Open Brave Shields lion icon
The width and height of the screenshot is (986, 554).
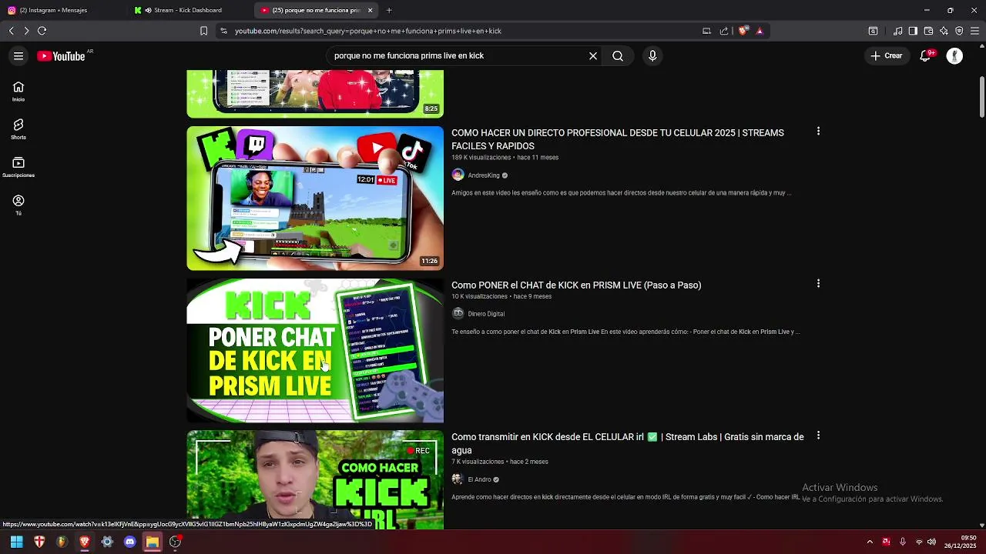743,31
